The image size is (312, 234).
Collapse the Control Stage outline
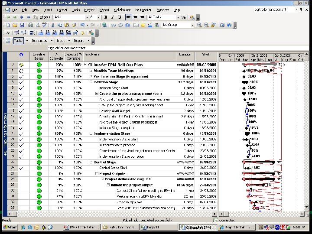91,162
